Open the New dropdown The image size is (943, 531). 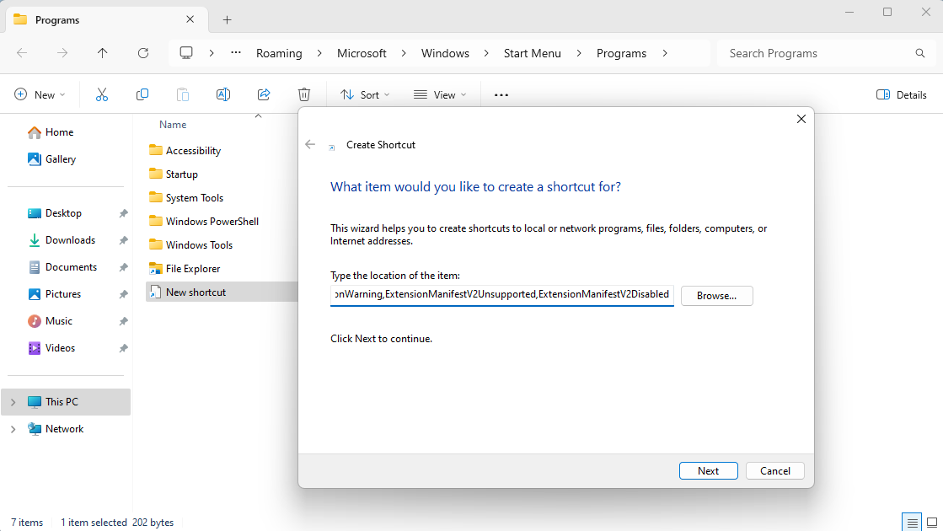click(40, 94)
